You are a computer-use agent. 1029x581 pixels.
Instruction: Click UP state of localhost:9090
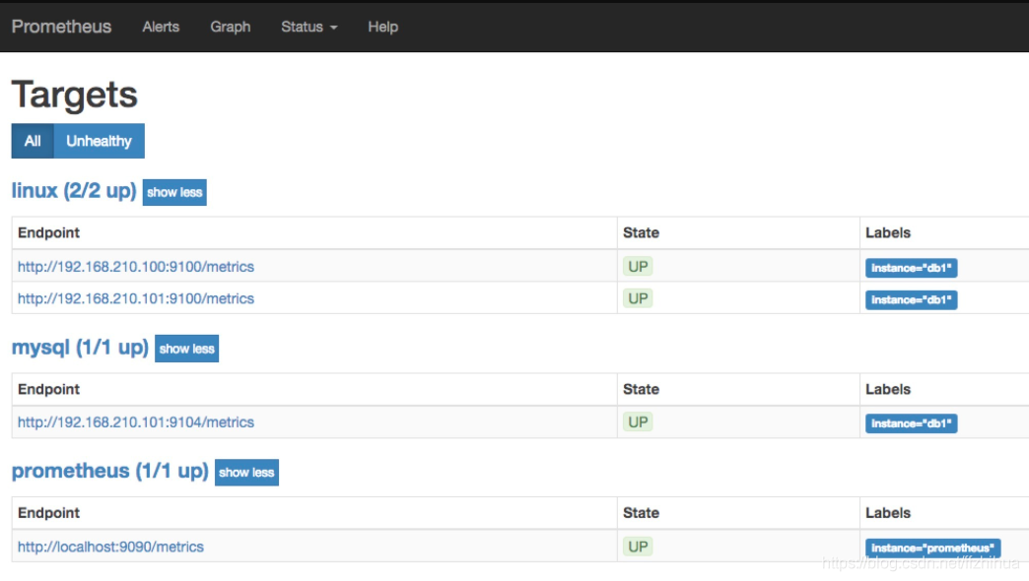638,547
